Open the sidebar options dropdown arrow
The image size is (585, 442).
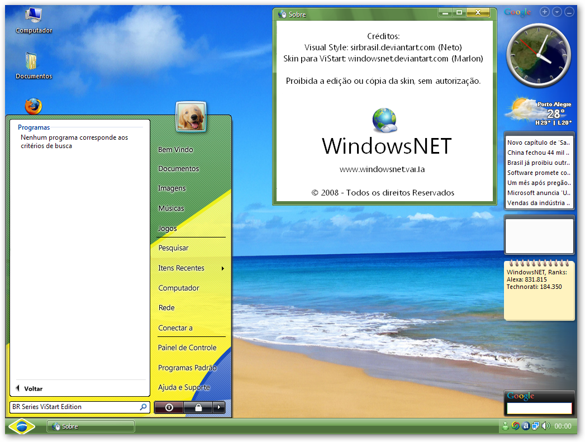557,12
